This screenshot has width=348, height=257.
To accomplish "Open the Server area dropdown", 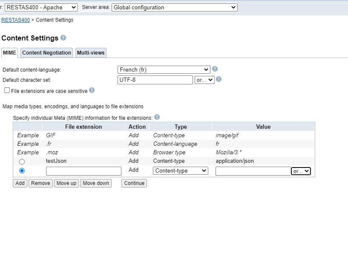I will [x=174, y=7].
